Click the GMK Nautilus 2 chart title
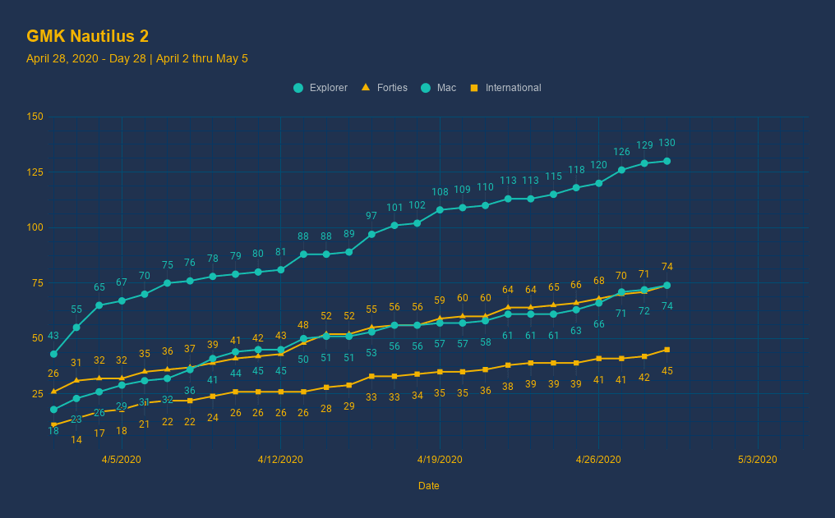This screenshot has width=835, height=518. (x=87, y=36)
